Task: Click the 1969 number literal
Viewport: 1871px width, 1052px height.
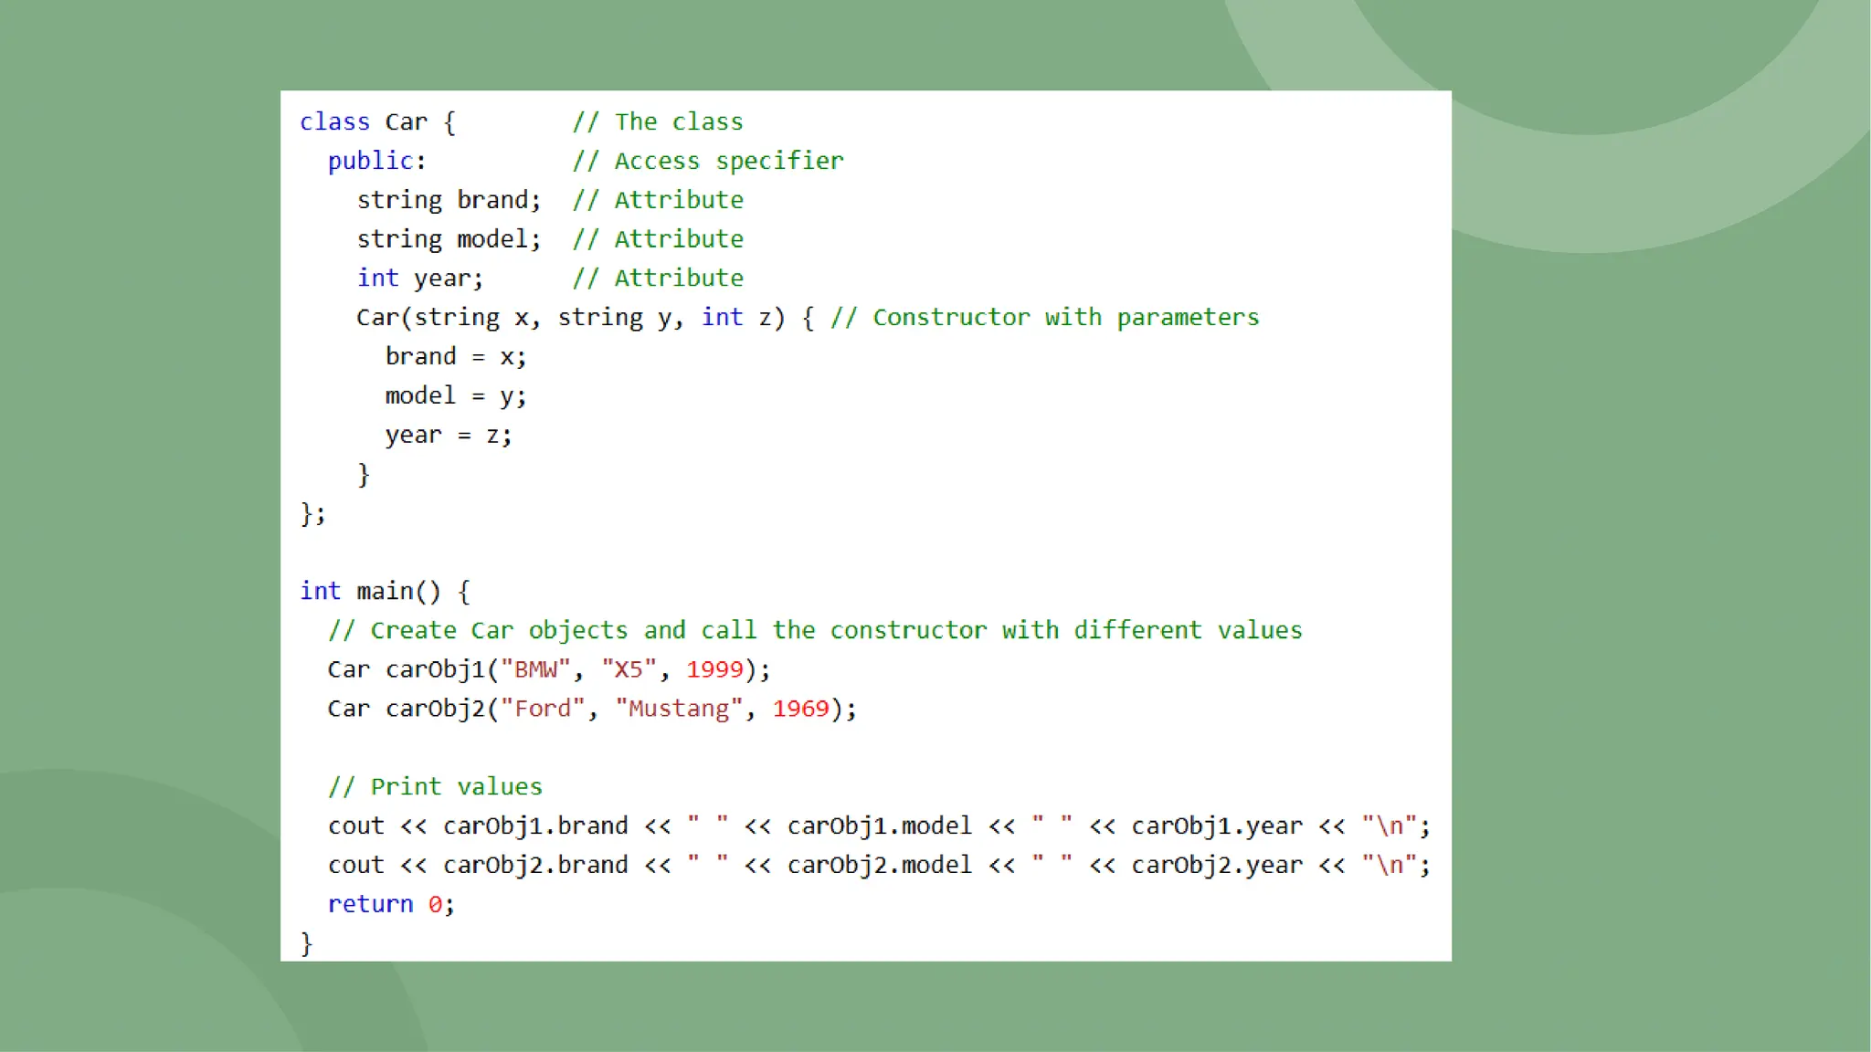Action: tap(800, 709)
